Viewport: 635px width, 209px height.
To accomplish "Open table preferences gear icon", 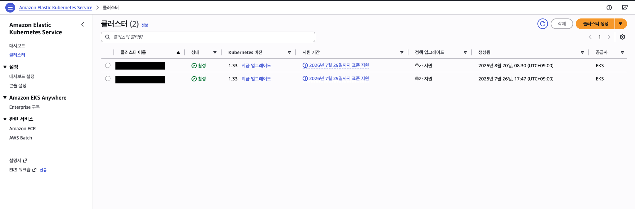I will (x=622, y=37).
